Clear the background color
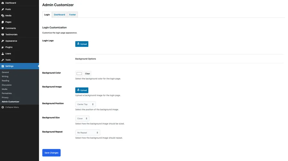This screenshot has height=161, width=288. [x=87, y=73]
